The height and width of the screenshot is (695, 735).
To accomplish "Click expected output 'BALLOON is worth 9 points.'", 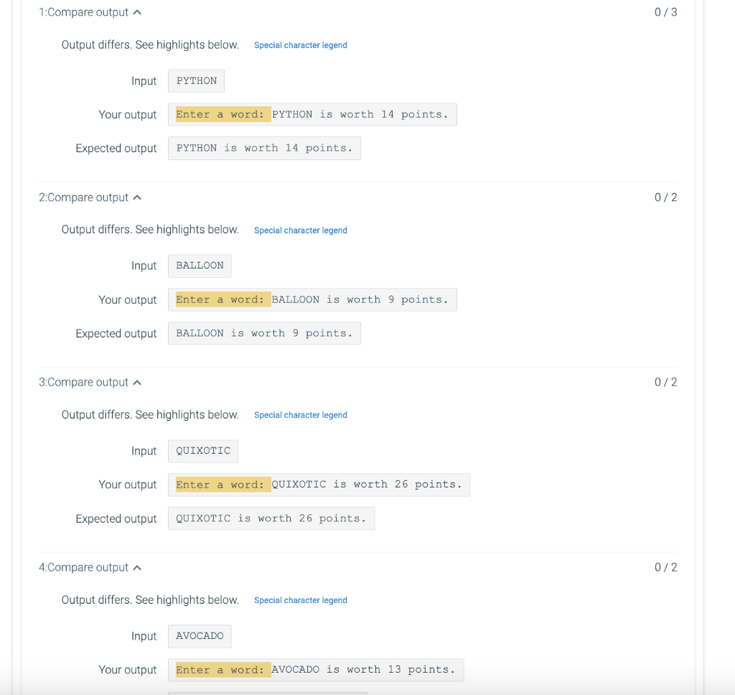I will pyautogui.click(x=264, y=334).
